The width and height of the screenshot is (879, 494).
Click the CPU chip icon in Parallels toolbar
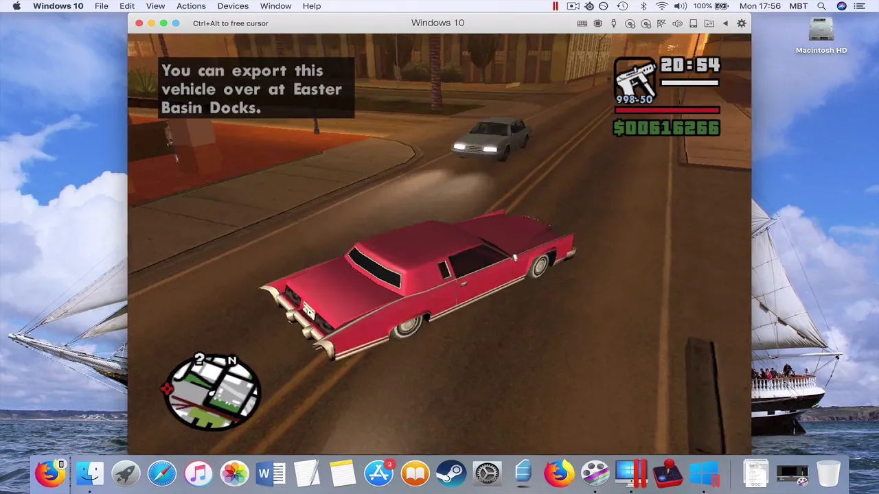598,23
